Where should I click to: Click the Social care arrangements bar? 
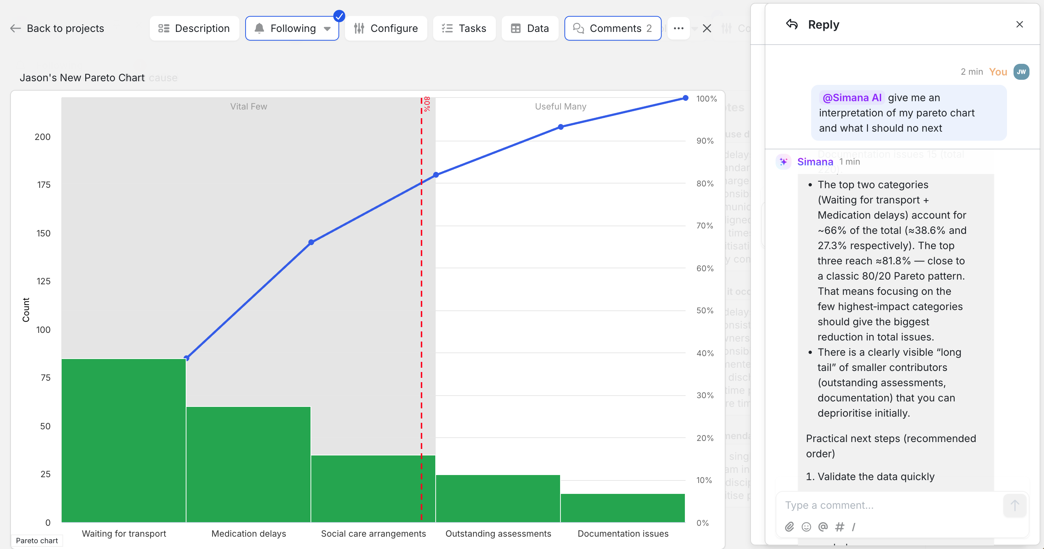click(373, 489)
